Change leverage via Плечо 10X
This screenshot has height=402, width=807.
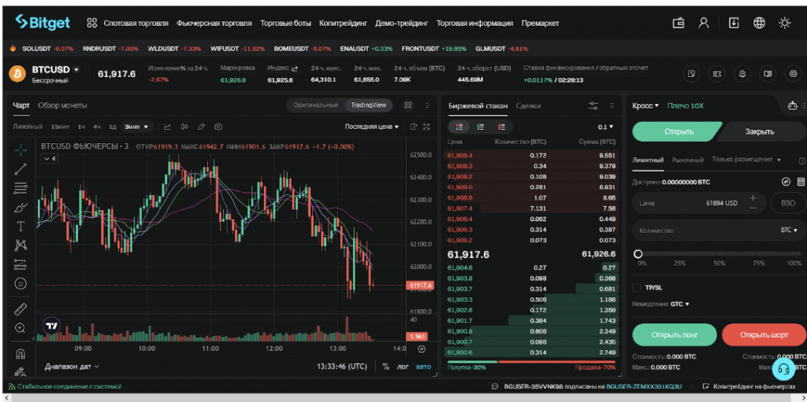(685, 105)
